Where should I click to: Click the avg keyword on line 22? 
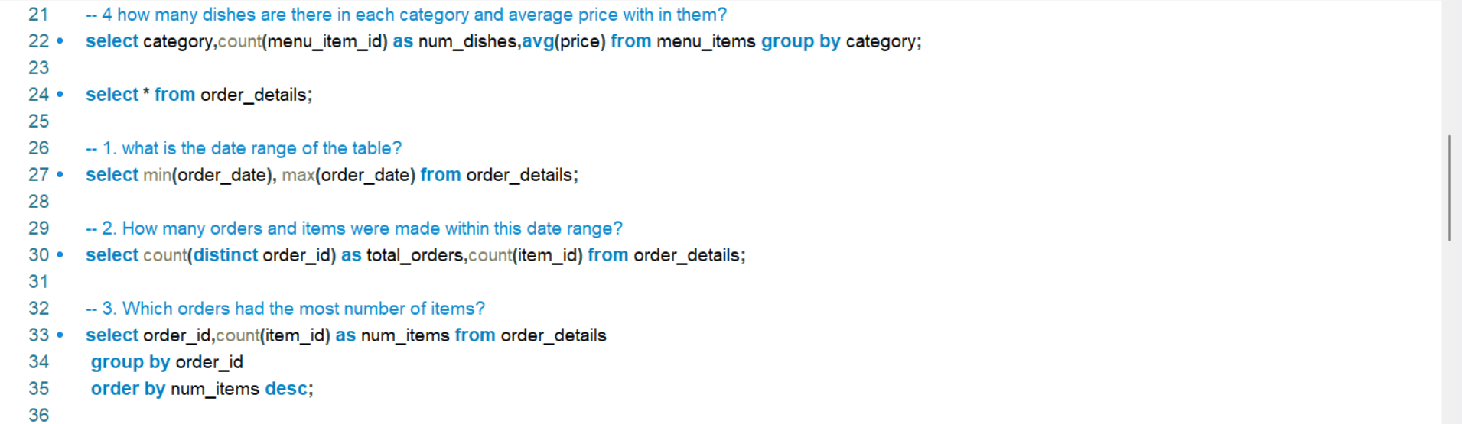pyautogui.click(x=538, y=41)
